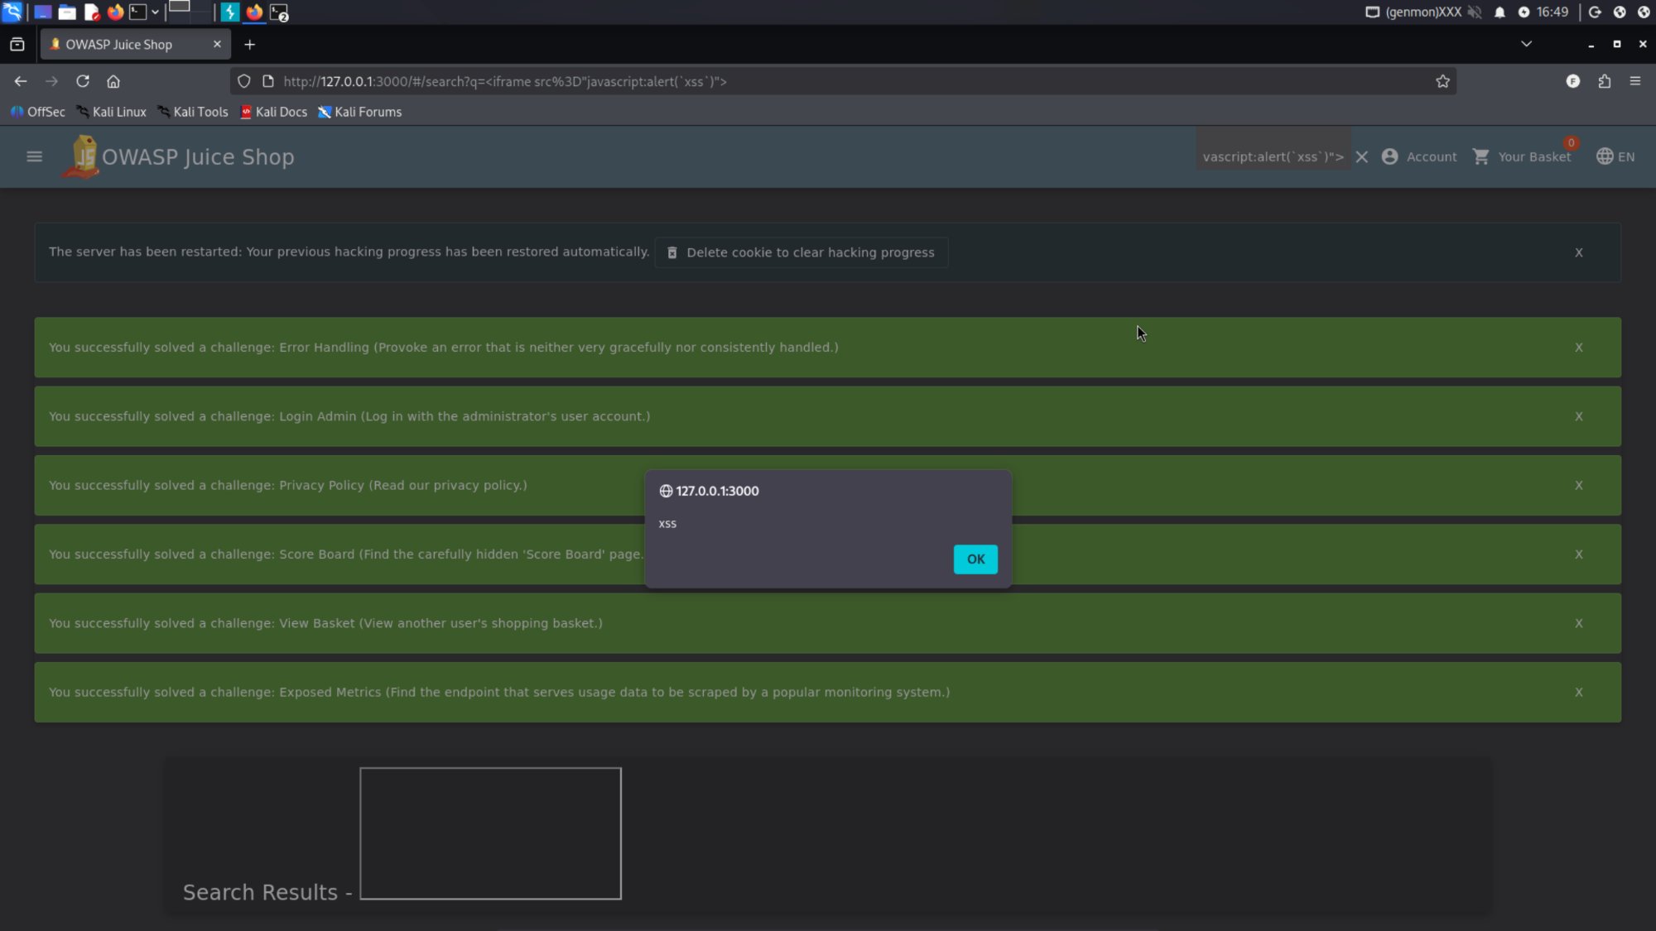The width and height of the screenshot is (1656, 931).
Task: Expand the list all tabs chevron
Action: tap(1526, 44)
